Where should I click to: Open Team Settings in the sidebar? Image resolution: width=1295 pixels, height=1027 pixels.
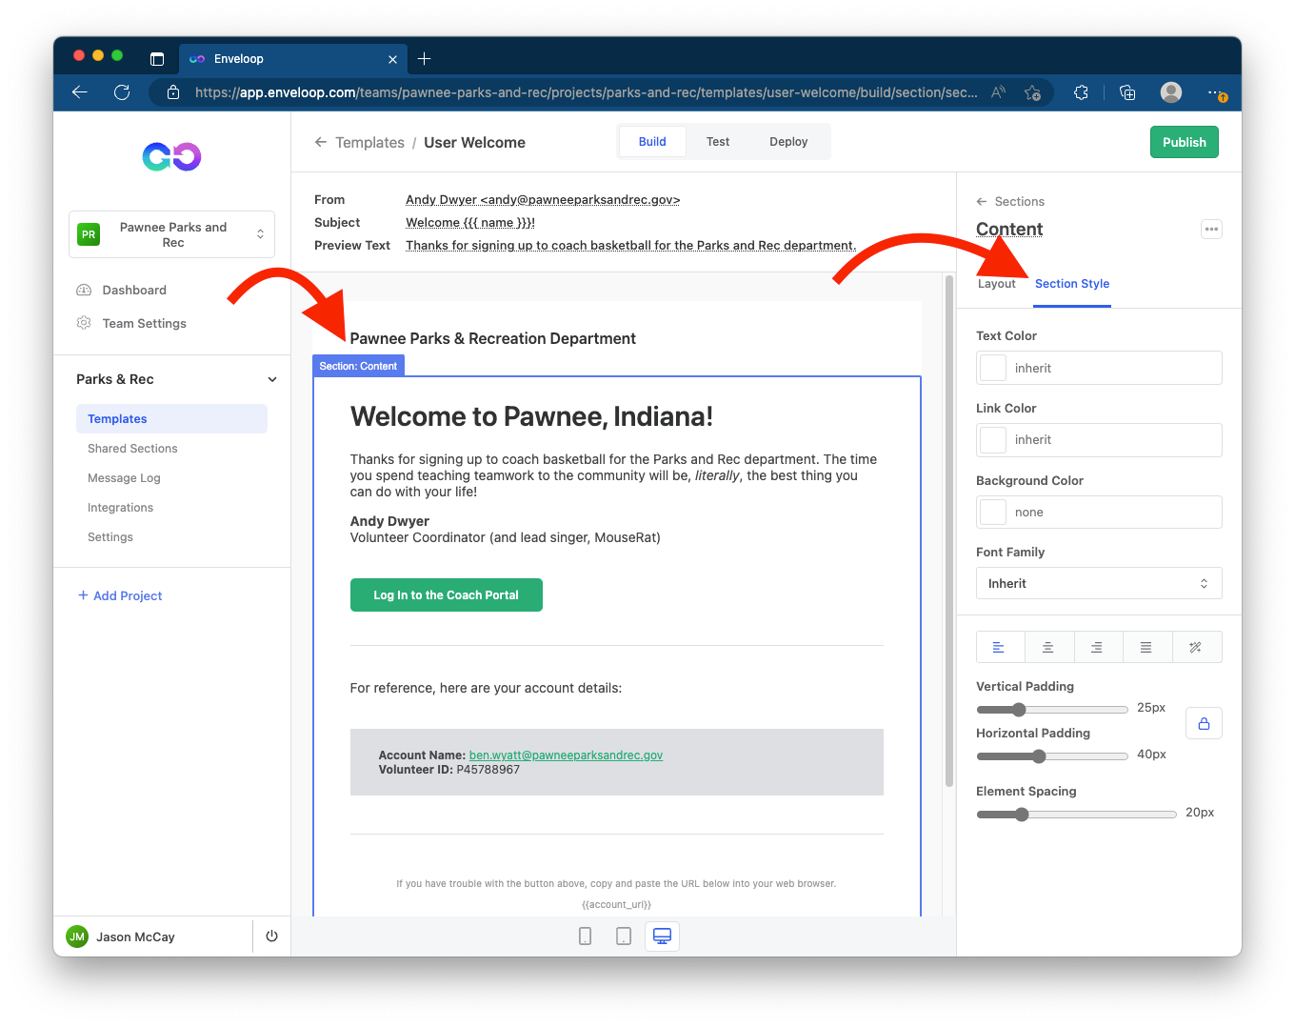point(144,323)
